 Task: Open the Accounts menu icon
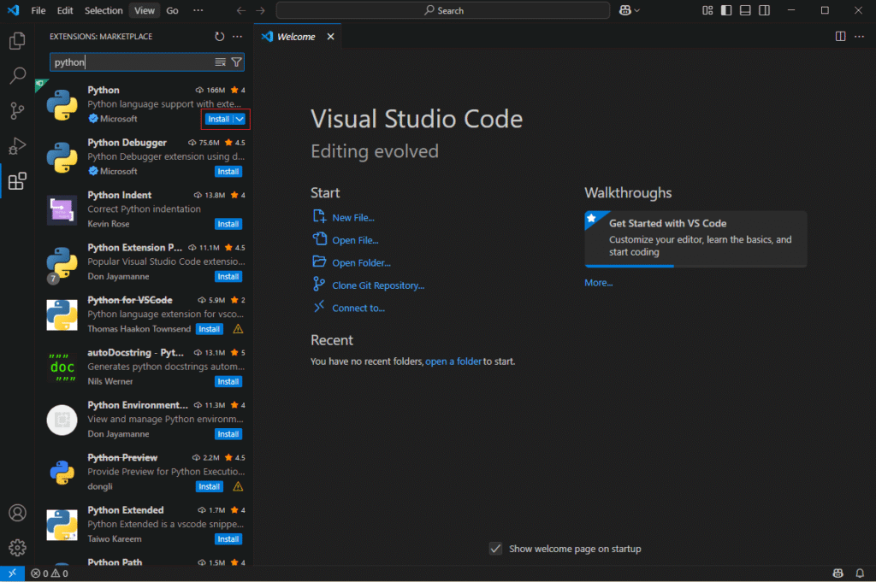(x=17, y=513)
